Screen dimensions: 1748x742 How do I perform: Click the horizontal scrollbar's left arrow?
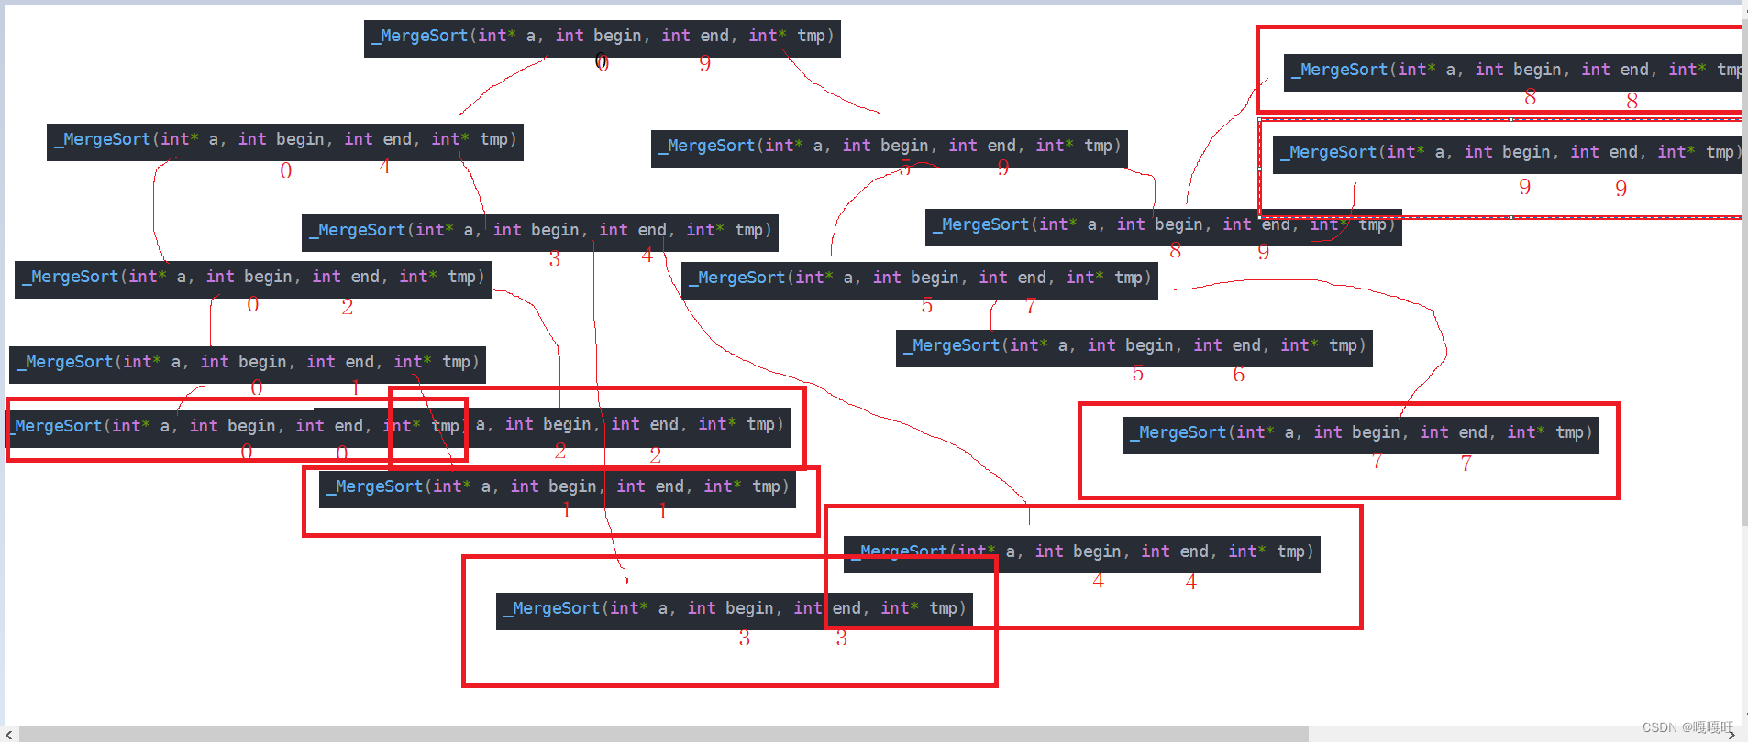tap(9, 734)
